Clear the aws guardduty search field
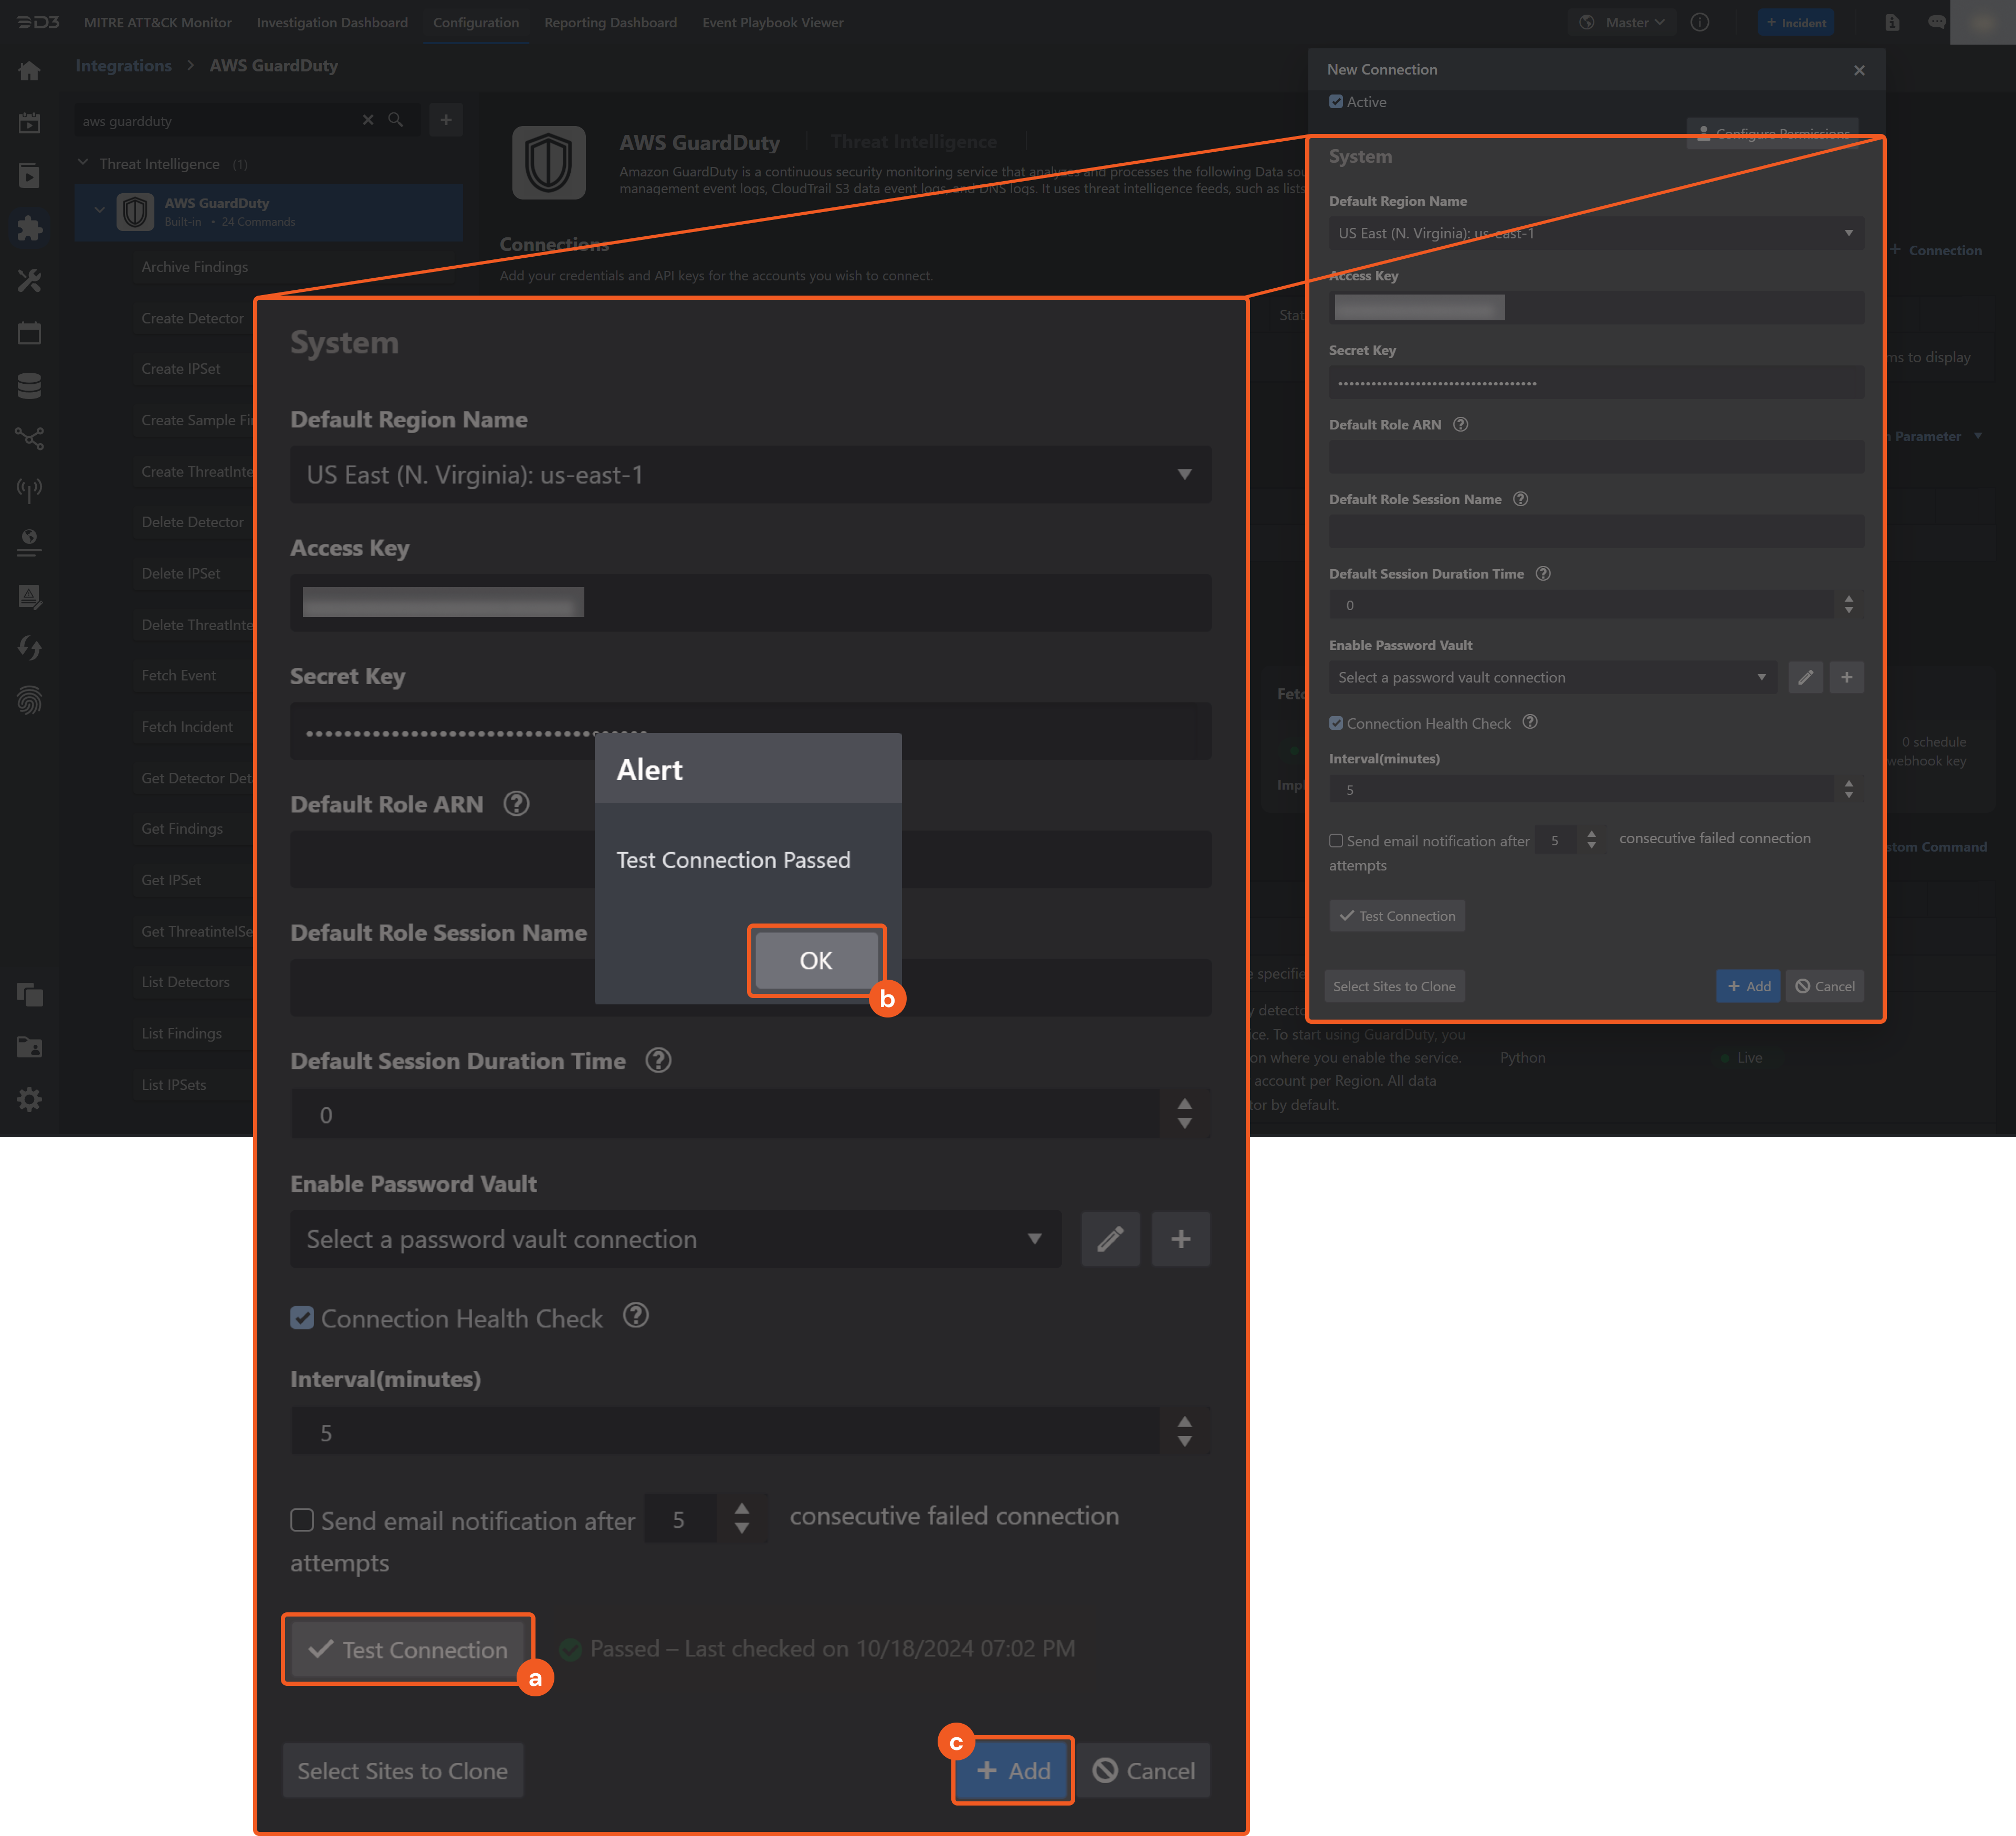Image resolution: width=2016 pixels, height=1836 pixels. [x=368, y=120]
